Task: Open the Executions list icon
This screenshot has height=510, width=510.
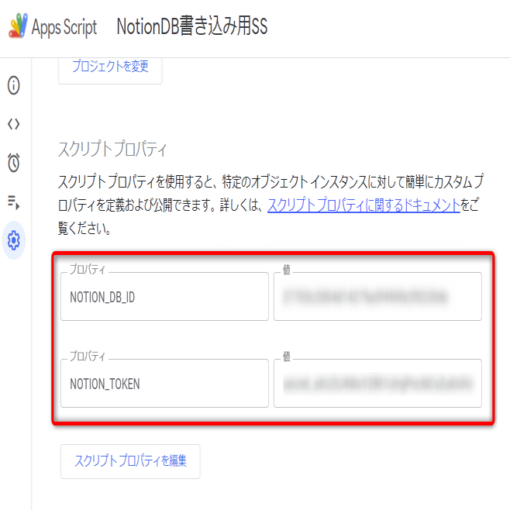Action: pyautogui.click(x=14, y=202)
